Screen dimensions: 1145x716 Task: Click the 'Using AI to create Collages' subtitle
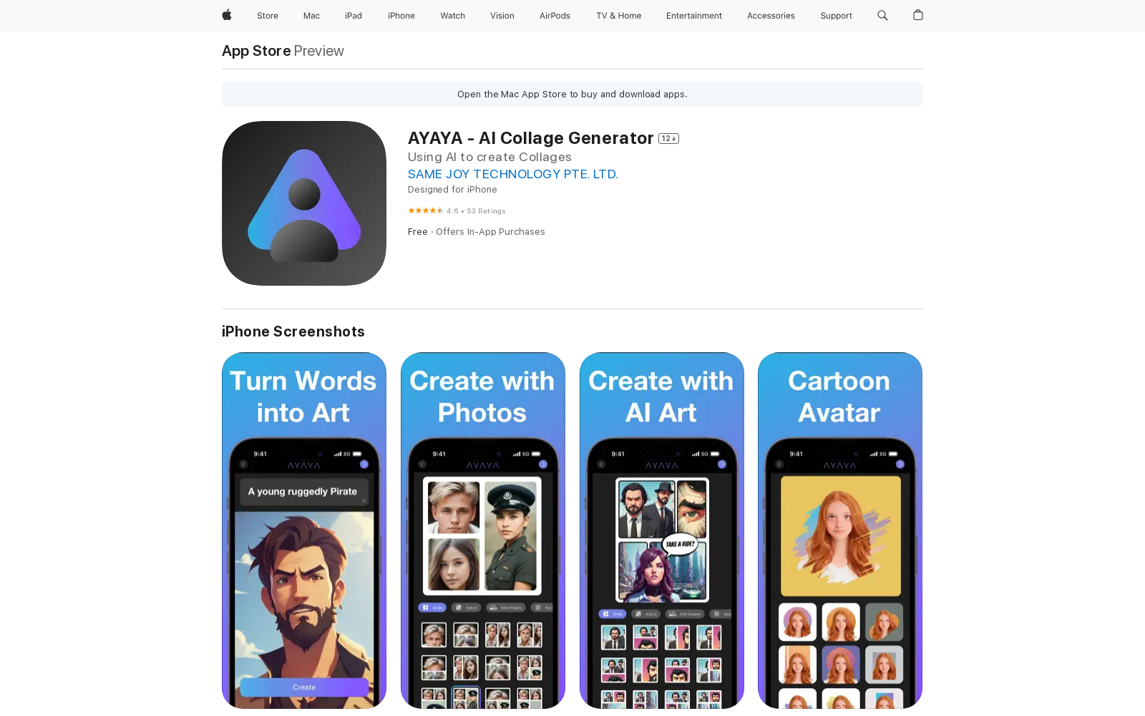coord(489,157)
